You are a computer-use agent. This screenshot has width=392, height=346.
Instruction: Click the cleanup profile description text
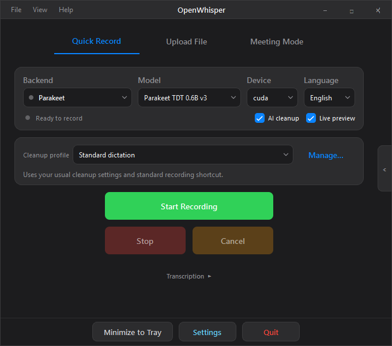coord(123,175)
